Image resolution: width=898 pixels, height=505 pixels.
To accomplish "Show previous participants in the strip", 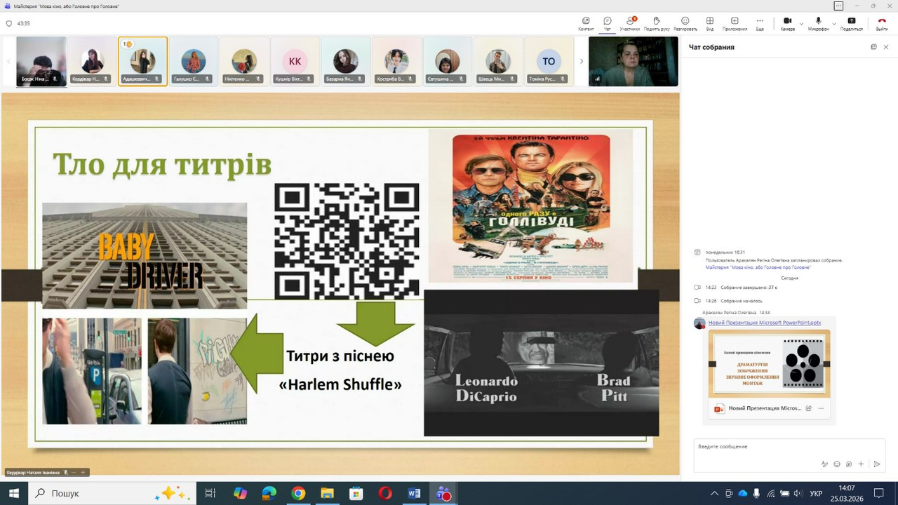I will point(8,61).
